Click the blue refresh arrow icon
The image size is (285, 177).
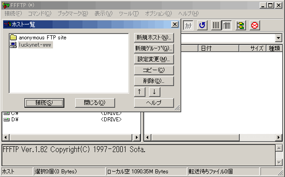[202, 25]
